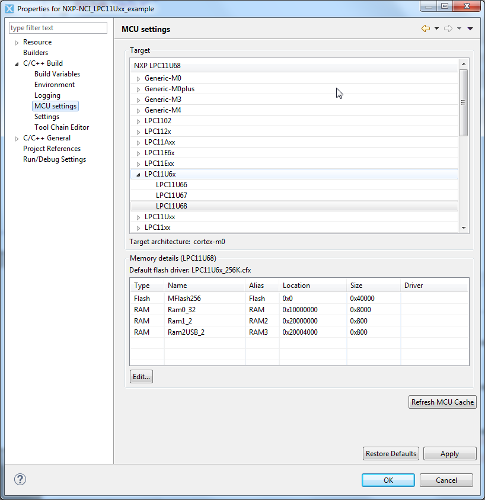Click Restore Defaults button
Image resolution: width=485 pixels, height=500 pixels.
[391, 453]
